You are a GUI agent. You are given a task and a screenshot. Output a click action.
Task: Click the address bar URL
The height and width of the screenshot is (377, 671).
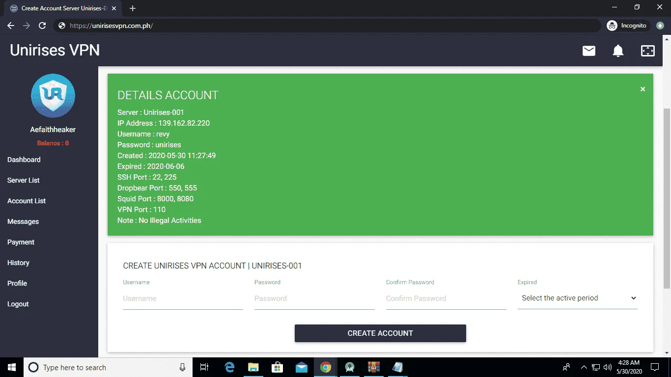(112, 26)
